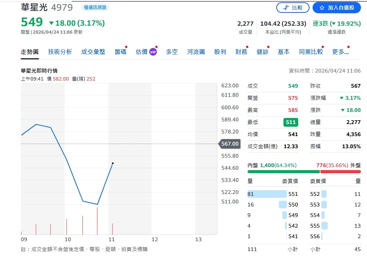The image size is (367, 259).
Task: Click the 比較 compare button
Action: (293, 8)
